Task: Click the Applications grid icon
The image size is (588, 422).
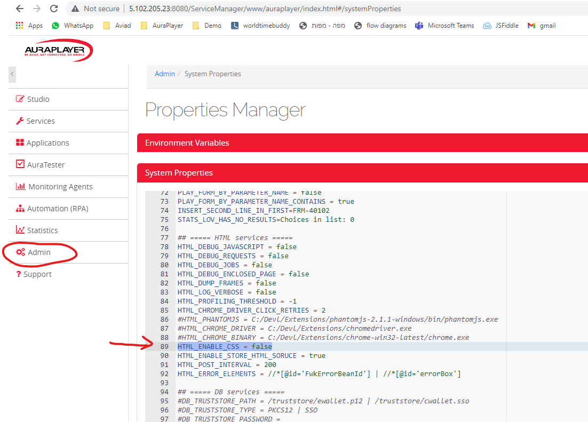Action: 20,142
